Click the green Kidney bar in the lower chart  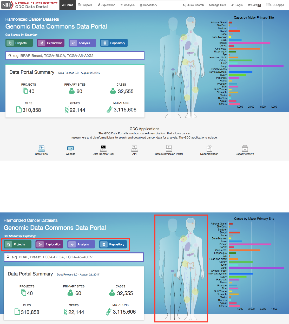[241, 262]
